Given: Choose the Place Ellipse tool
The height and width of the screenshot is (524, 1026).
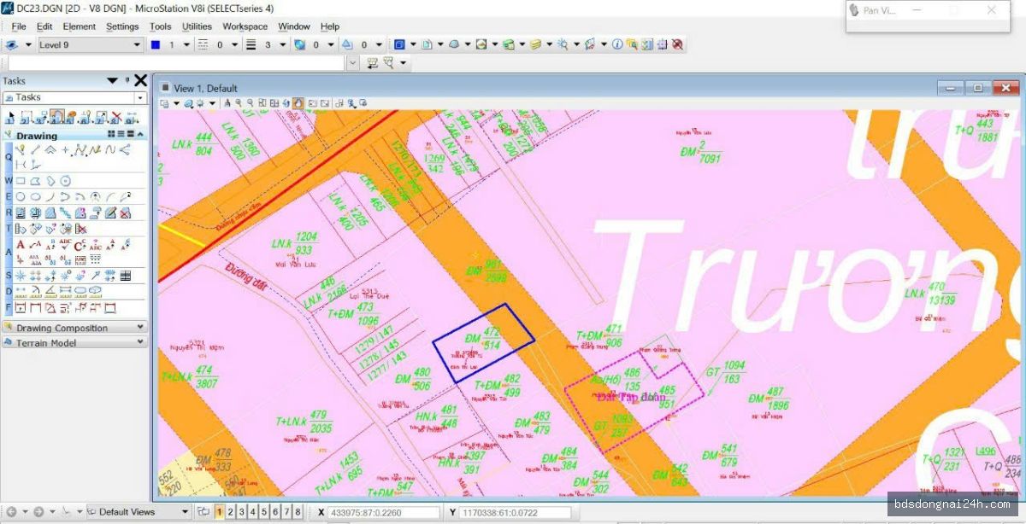Looking at the screenshot, I should pos(37,196).
